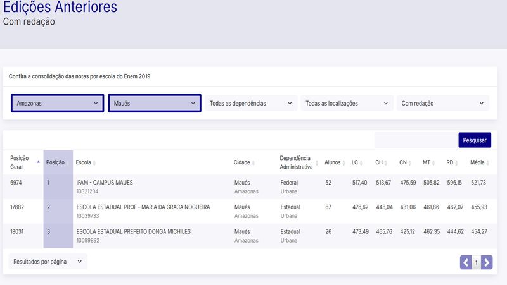Click the Pesquisar button
The height and width of the screenshot is (285, 507).
click(x=475, y=140)
